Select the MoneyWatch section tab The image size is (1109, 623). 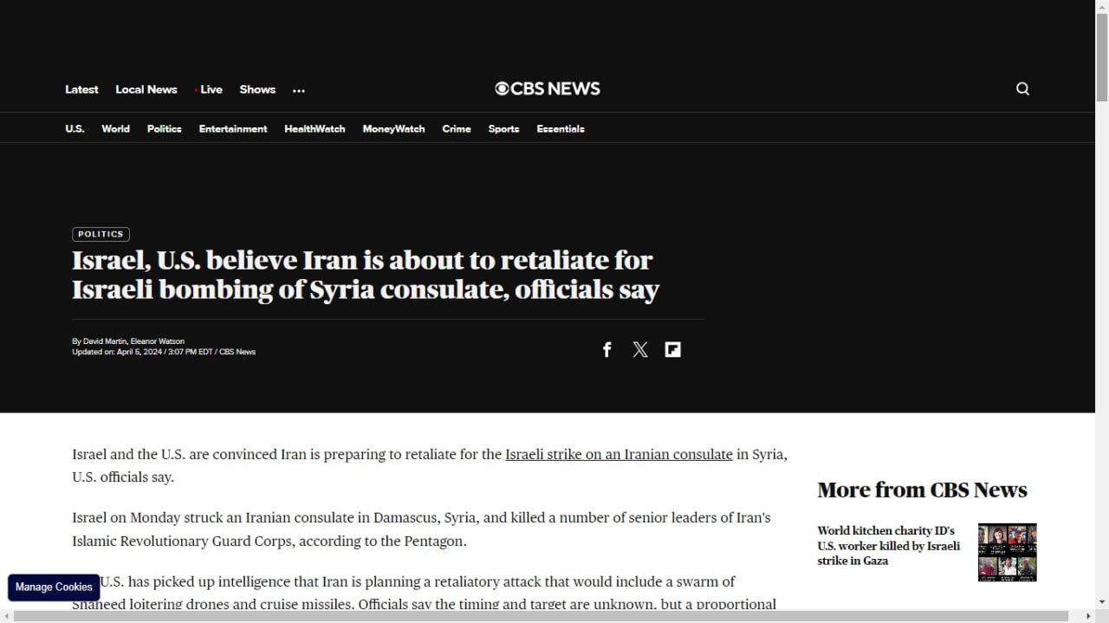point(393,128)
